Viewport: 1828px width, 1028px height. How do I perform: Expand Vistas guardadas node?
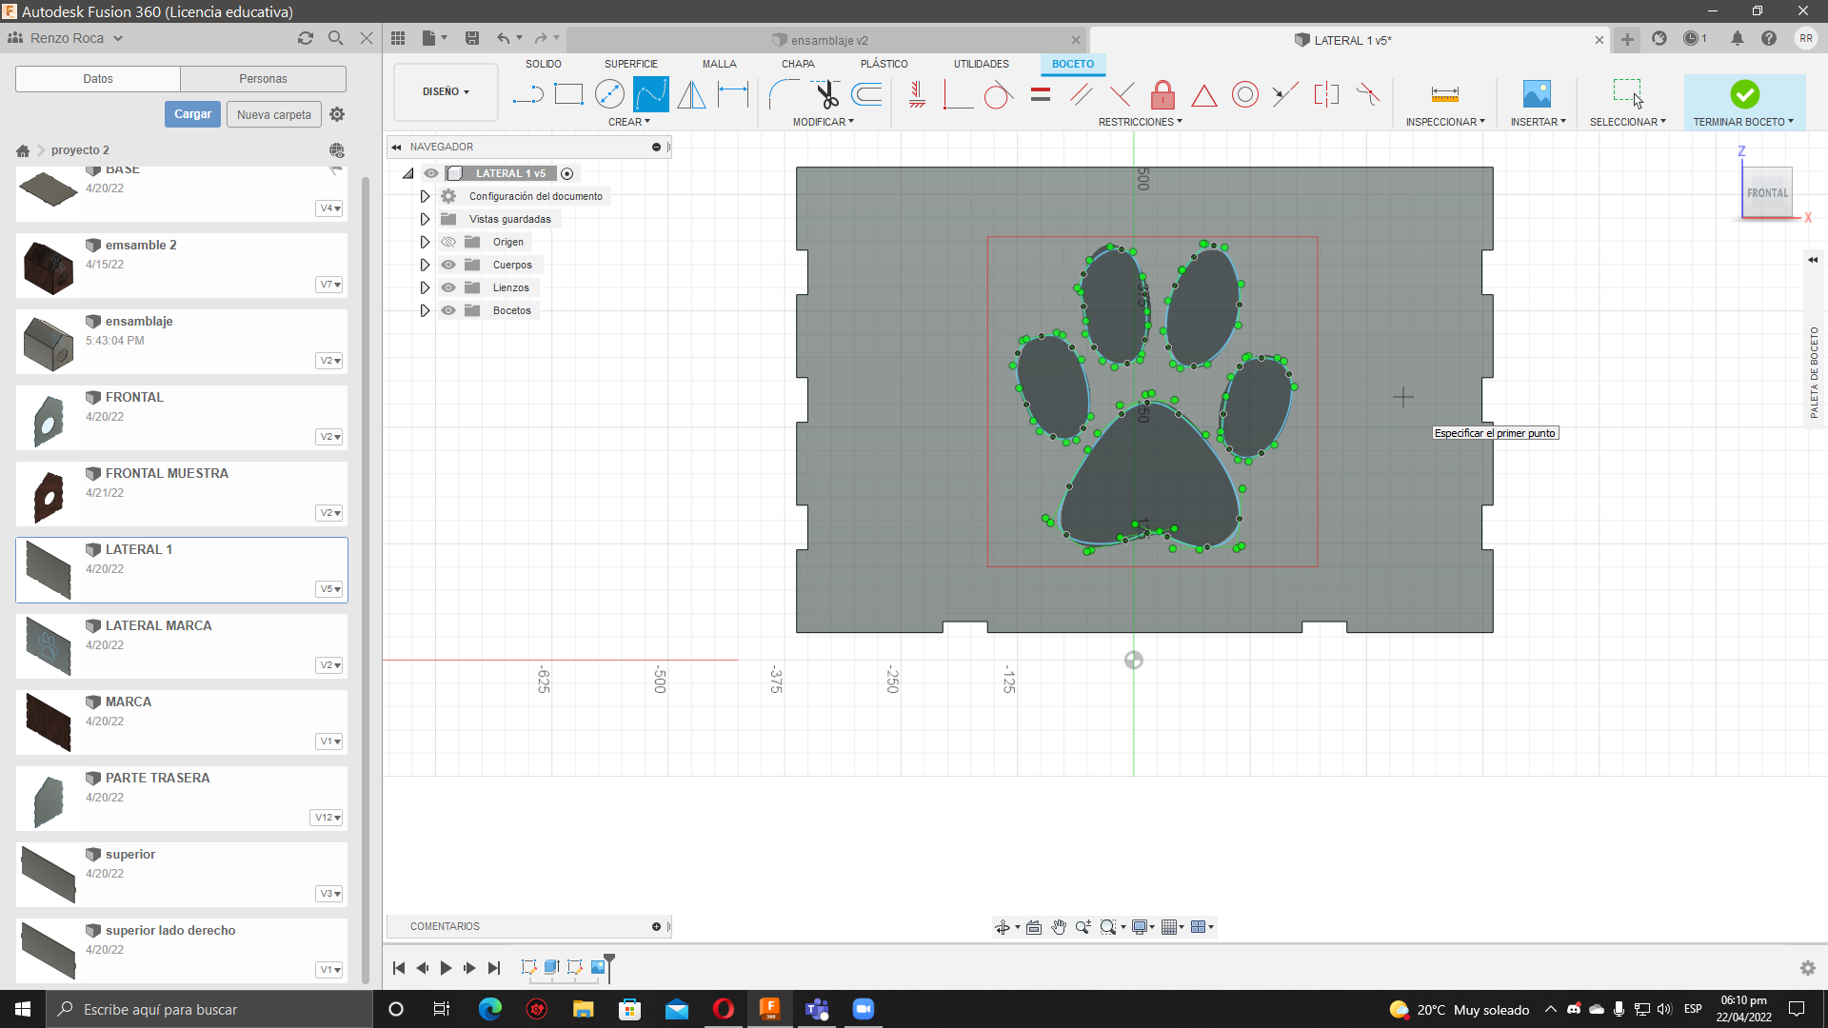[x=425, y=219]
